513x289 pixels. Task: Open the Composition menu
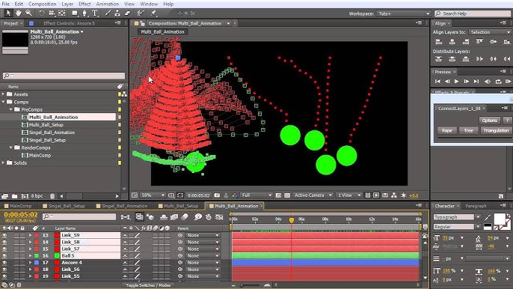coord(42,4)
